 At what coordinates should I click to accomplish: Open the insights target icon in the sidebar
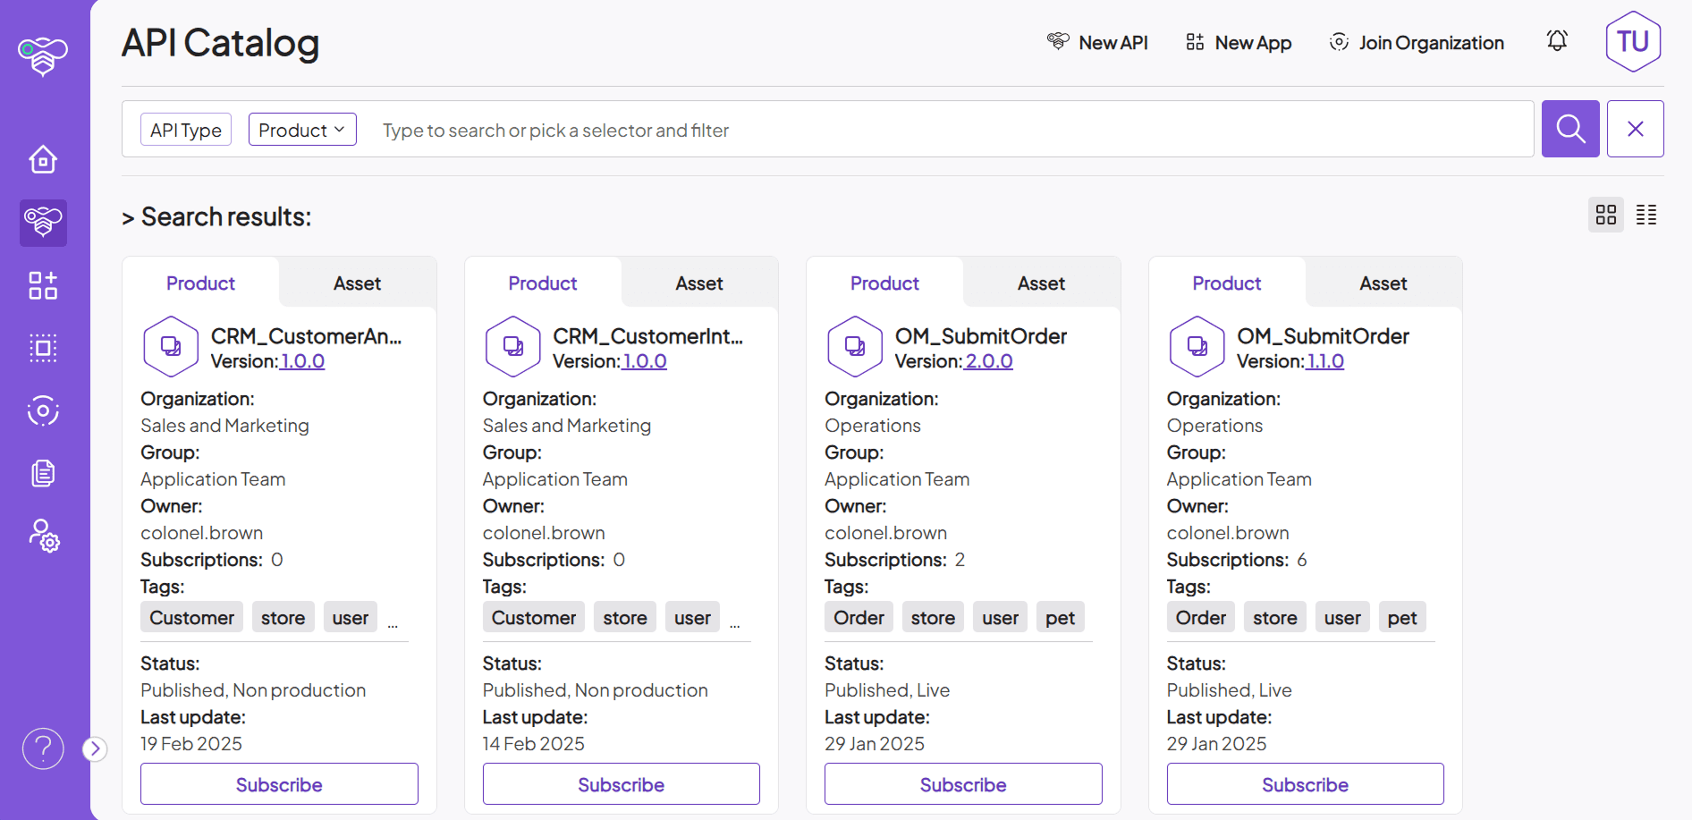click(x=42, y=410)
